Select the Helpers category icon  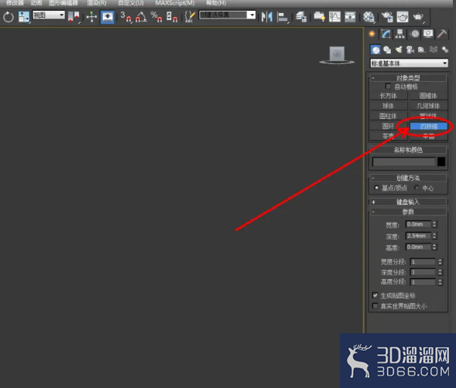tap(421, 50)
